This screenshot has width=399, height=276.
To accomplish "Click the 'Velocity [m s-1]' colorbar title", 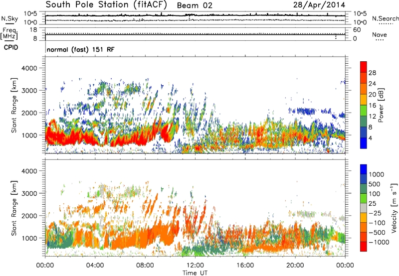I will [x=394, y=208].
